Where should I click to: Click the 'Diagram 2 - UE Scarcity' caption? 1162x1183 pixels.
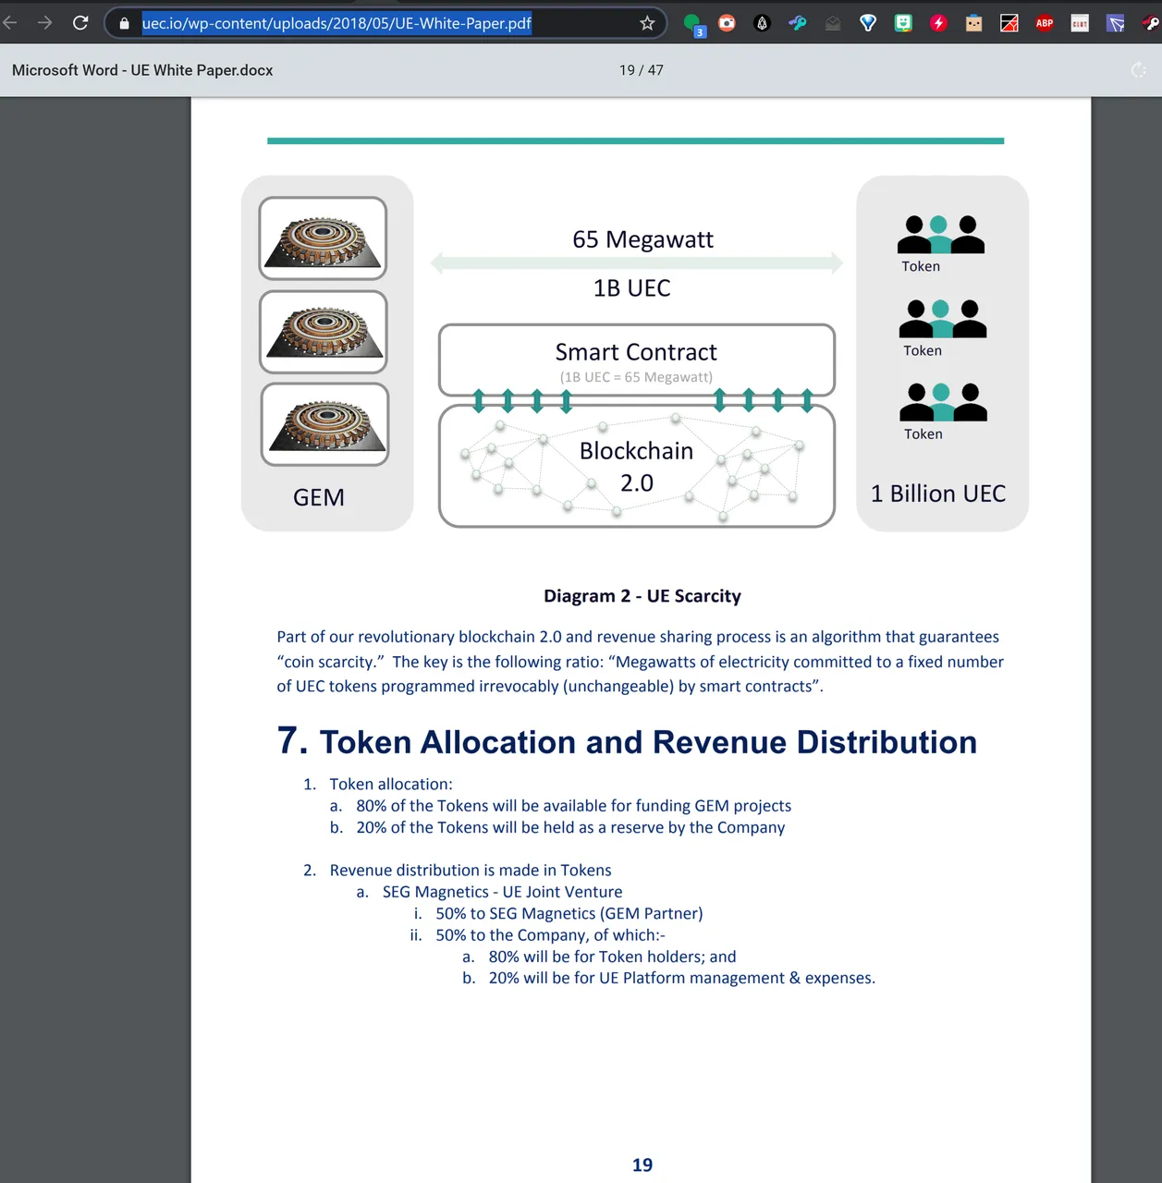(x=642, y=596)
